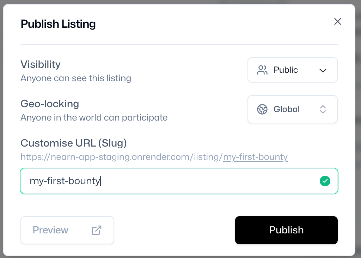Click the people icon in Visibility dropdown

262,70
